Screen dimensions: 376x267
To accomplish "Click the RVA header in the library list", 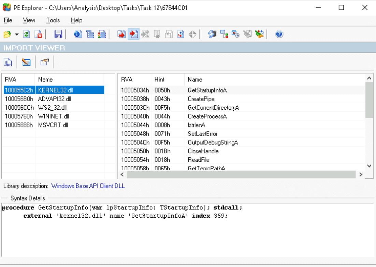I will pyautogui.click(x=19, y=79).
